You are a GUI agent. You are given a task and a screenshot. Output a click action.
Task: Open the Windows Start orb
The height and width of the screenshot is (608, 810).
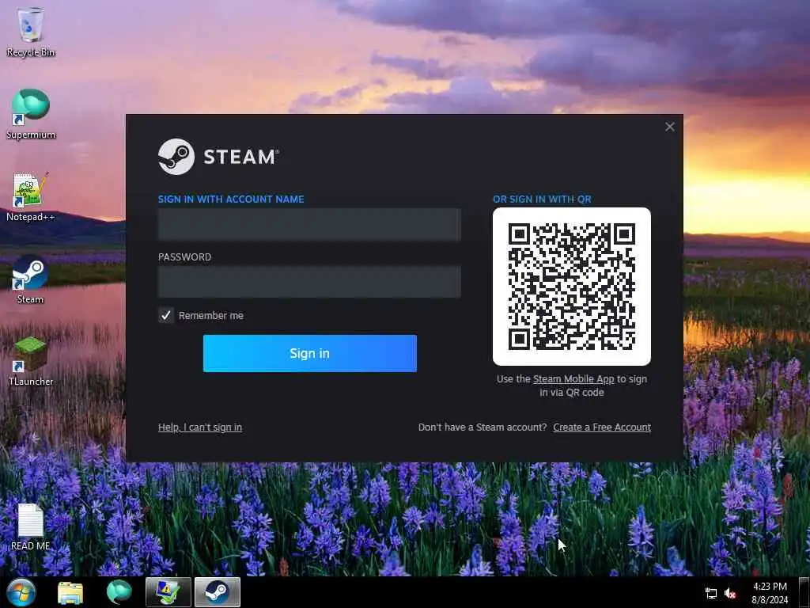click(21, 592)
